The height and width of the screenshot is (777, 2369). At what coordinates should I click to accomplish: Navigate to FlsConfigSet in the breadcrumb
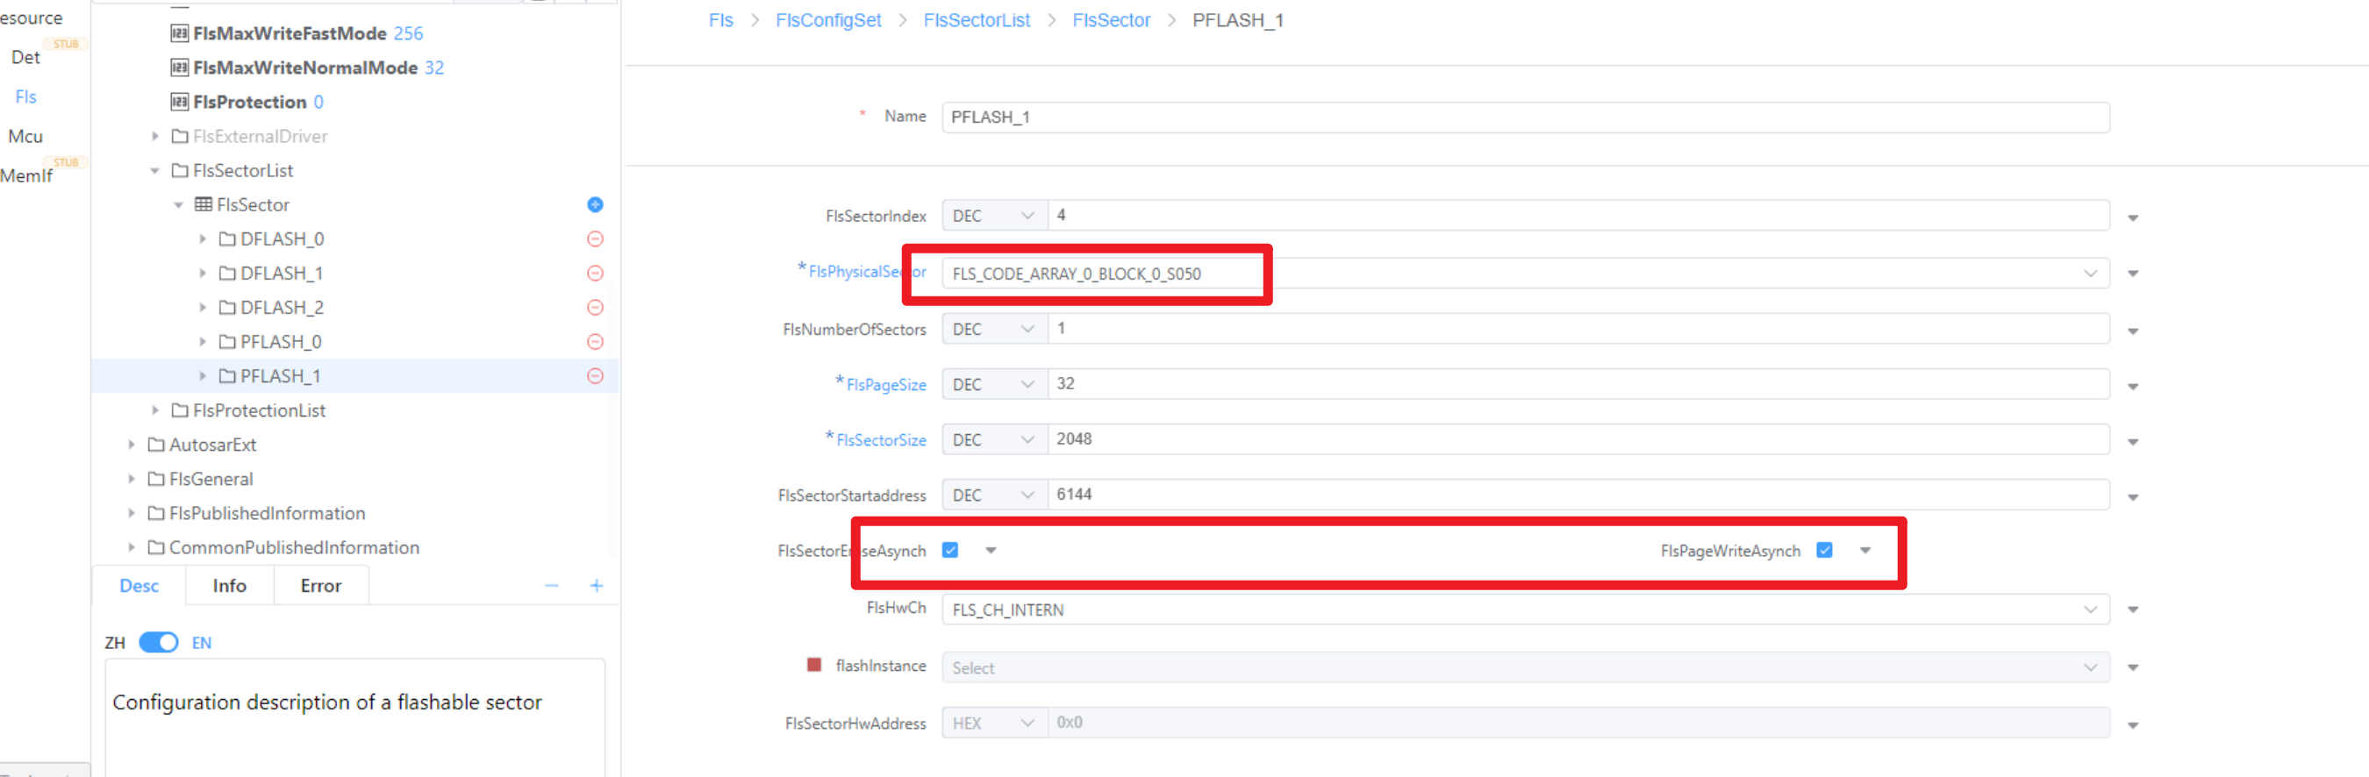(827, 20)
